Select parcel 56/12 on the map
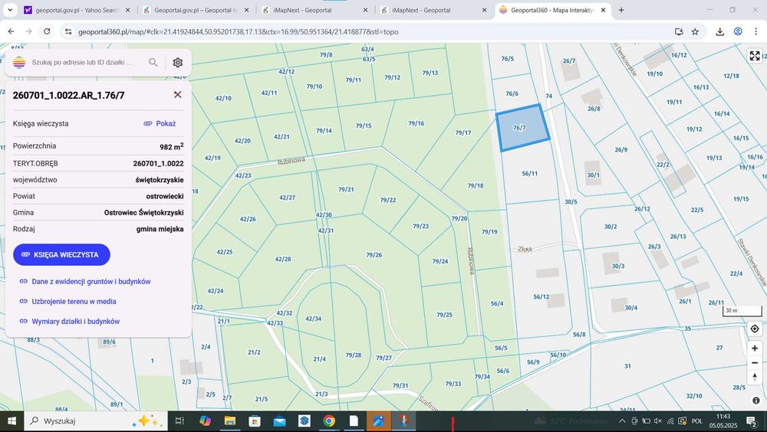 pos(541,296)
